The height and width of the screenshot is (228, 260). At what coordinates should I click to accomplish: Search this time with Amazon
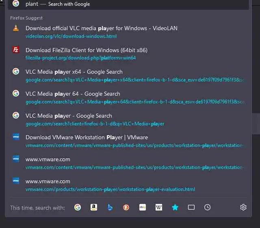(x=94, y=207)
